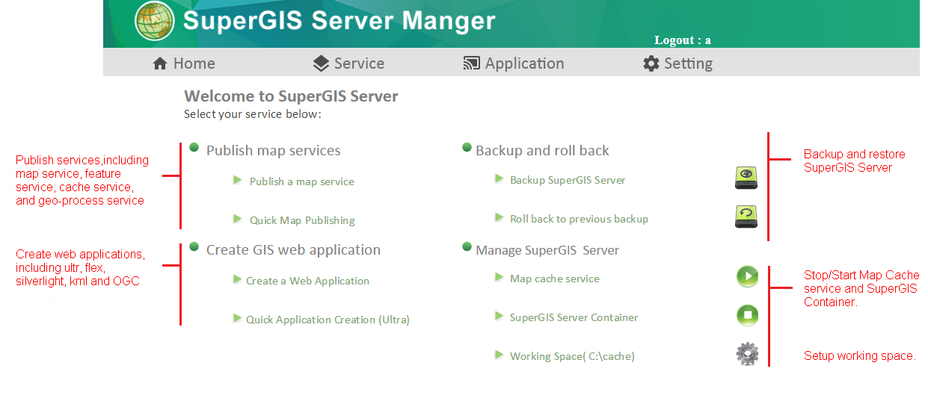Open the Create a Web Application link
The width and height of the screenshot is (928, 395).
(x=307, y=281)
